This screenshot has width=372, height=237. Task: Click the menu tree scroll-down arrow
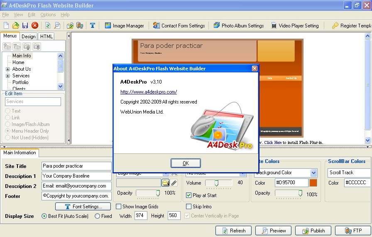(61, 86)
